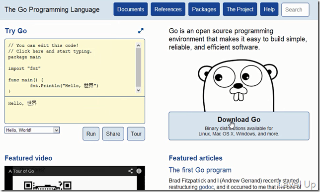This screenshot has height=192, width=320.
Task: Open the References menu
Action: click(x=168, y=9)
